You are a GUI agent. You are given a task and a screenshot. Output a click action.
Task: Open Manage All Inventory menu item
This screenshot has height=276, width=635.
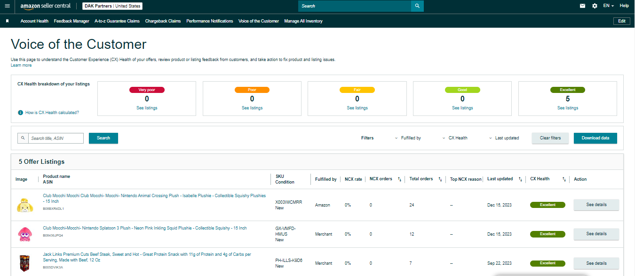[303, 21]
